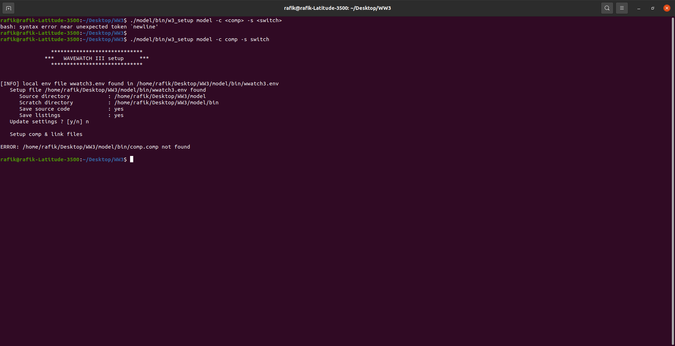
Task: Select the magnifying glass icon in the titlebar
Action: coord(607,8)
